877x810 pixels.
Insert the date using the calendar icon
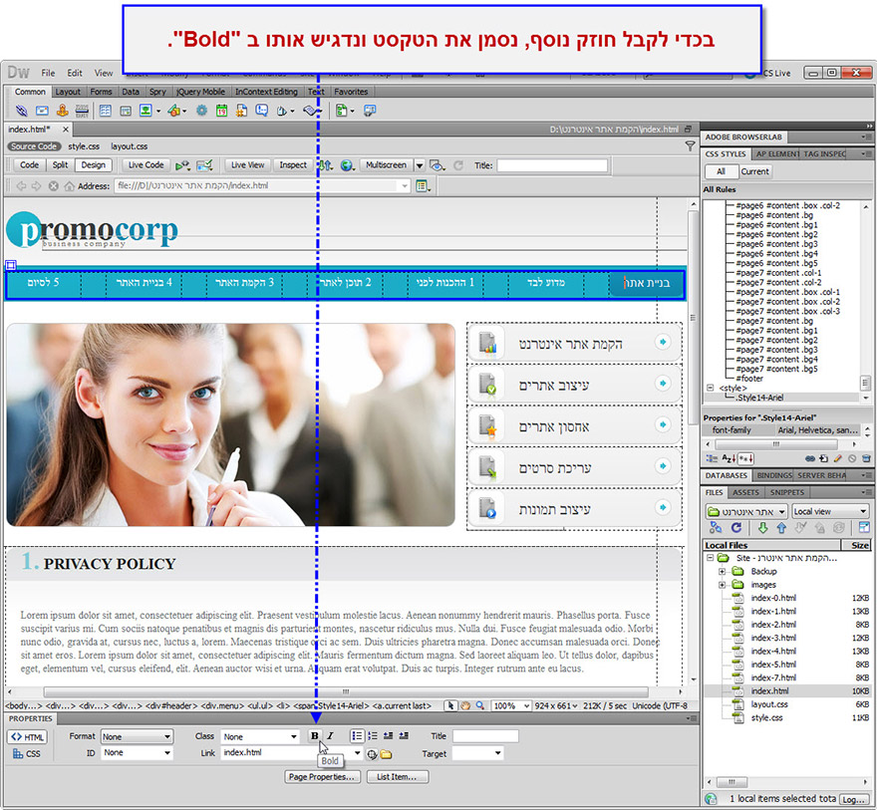(221, 111)
